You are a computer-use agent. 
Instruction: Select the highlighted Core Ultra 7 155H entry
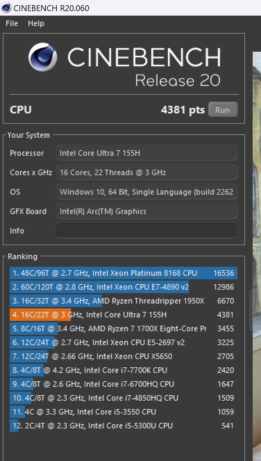pyautogui.click(x=124, y=315)
